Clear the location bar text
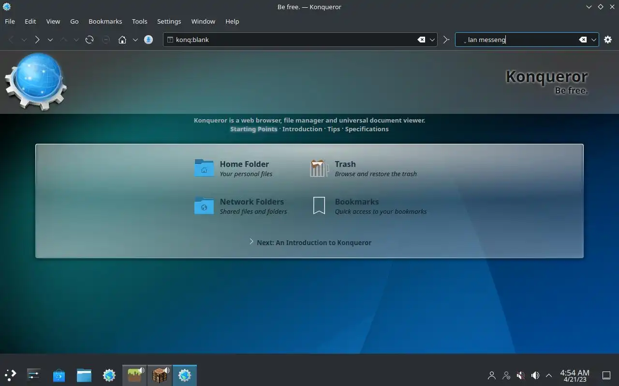The image size is (619, 386). click(x=421, y=40)
